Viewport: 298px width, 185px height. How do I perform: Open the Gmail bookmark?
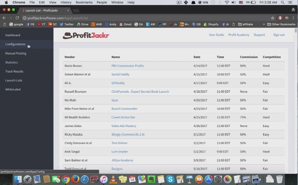(x=126, y=24)
